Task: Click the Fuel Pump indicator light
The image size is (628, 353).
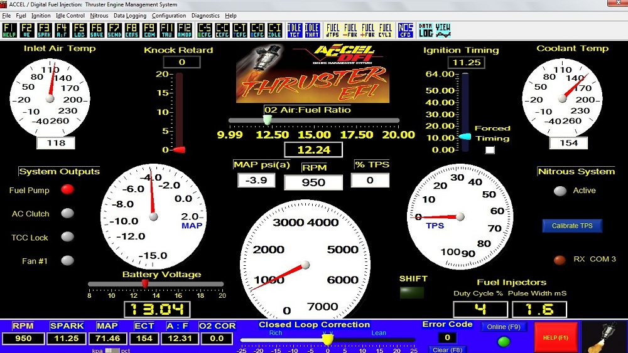Action: (67, 189)
